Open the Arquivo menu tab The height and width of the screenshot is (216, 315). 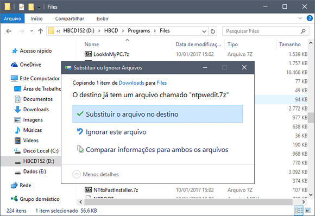12,18
